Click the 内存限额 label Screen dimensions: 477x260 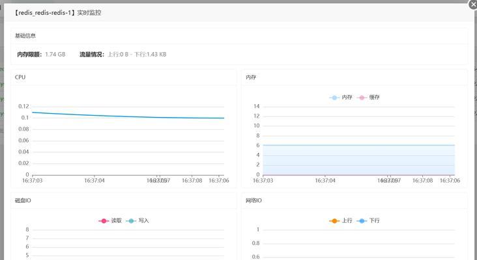(29, 55)
